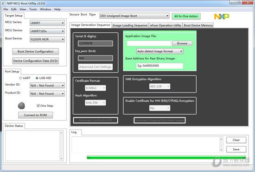The width and height of the screenshot is (255, 172).
Task: Open the Edit menu
Action: [14, 9]
